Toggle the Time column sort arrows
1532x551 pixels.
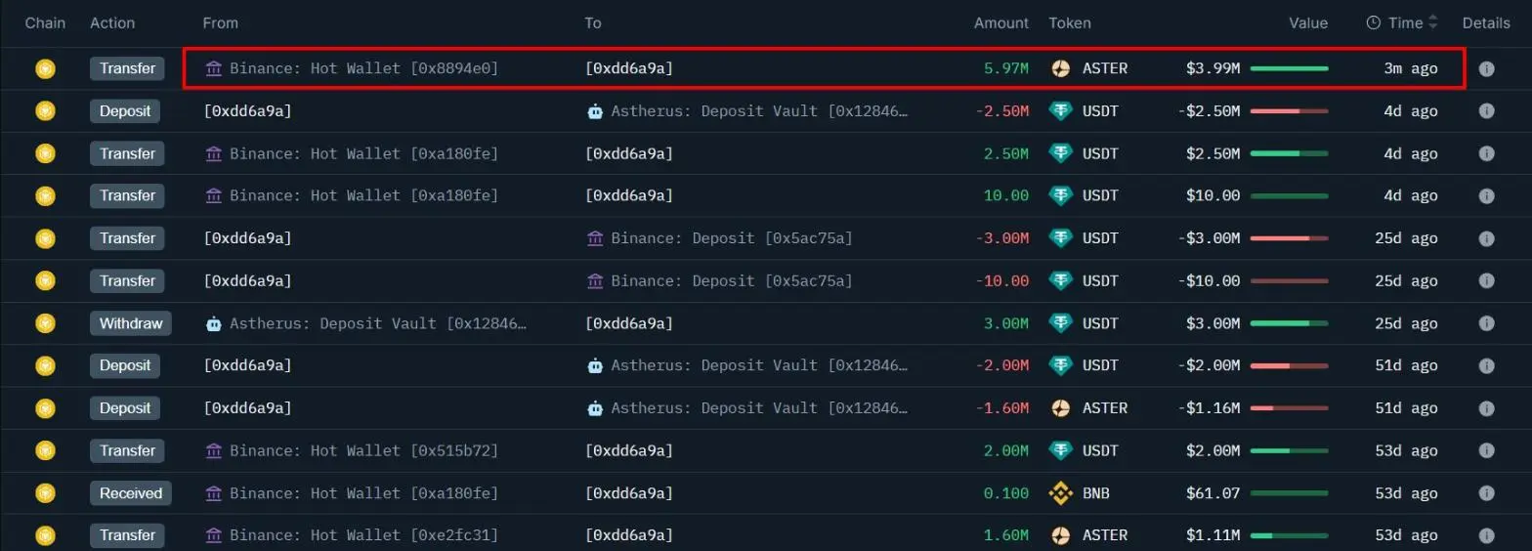coord(1433,22)
